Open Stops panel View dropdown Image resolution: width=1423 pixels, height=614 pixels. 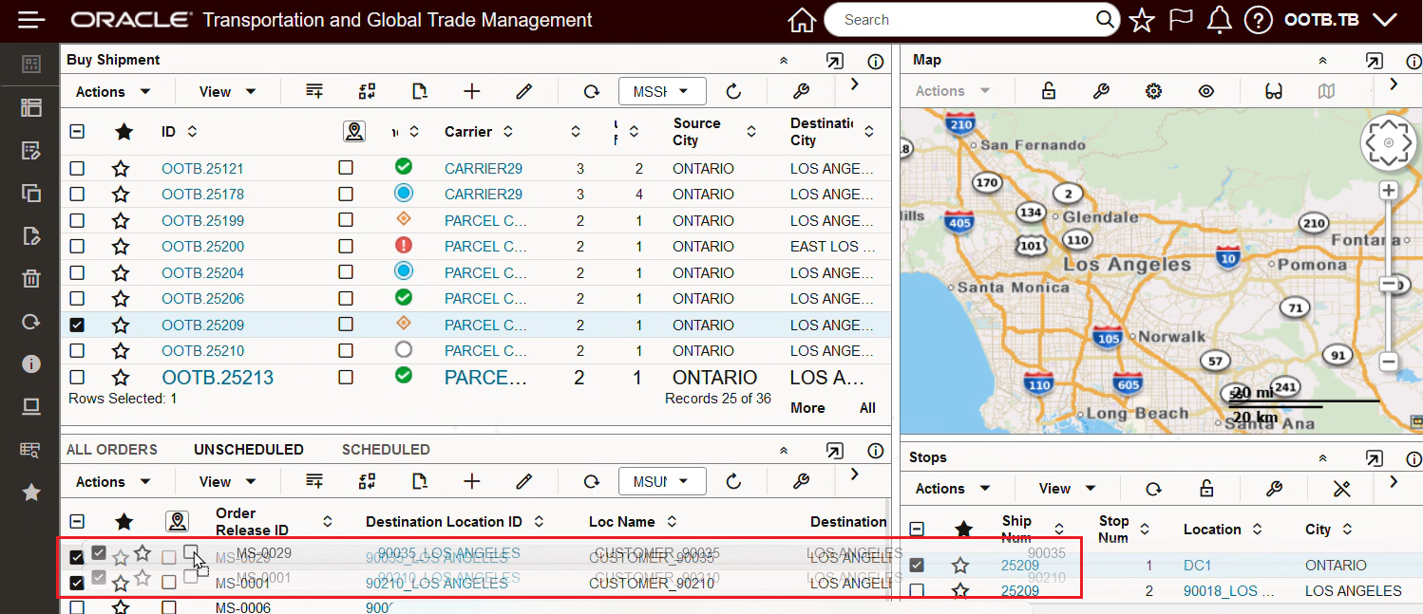click(1068, 489)
